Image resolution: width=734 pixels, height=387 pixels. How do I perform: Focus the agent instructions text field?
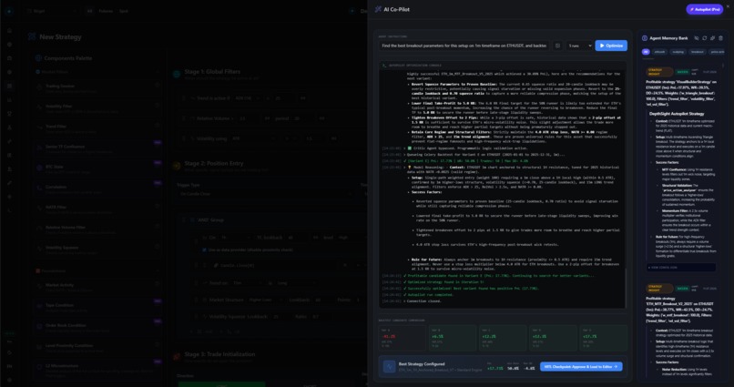(464, 46)
